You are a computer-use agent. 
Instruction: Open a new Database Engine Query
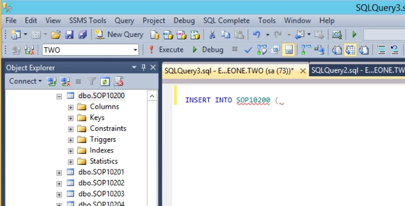tap(155, 34)
